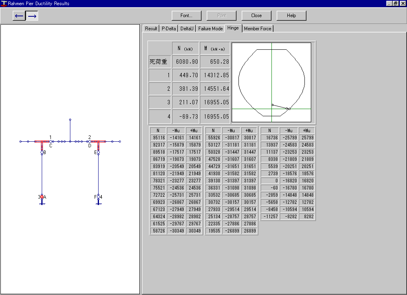
Task: Select hinge node B on left column
Action: (x=42, y=152)
